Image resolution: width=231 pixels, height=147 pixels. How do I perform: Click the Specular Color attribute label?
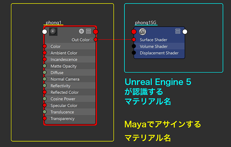(64, 106)
